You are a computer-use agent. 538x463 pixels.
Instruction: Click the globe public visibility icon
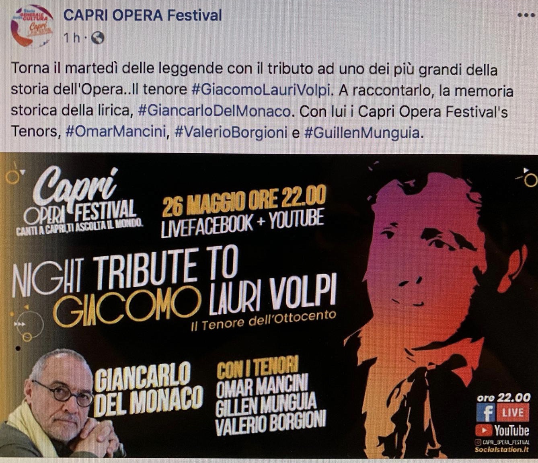[98, 38]
